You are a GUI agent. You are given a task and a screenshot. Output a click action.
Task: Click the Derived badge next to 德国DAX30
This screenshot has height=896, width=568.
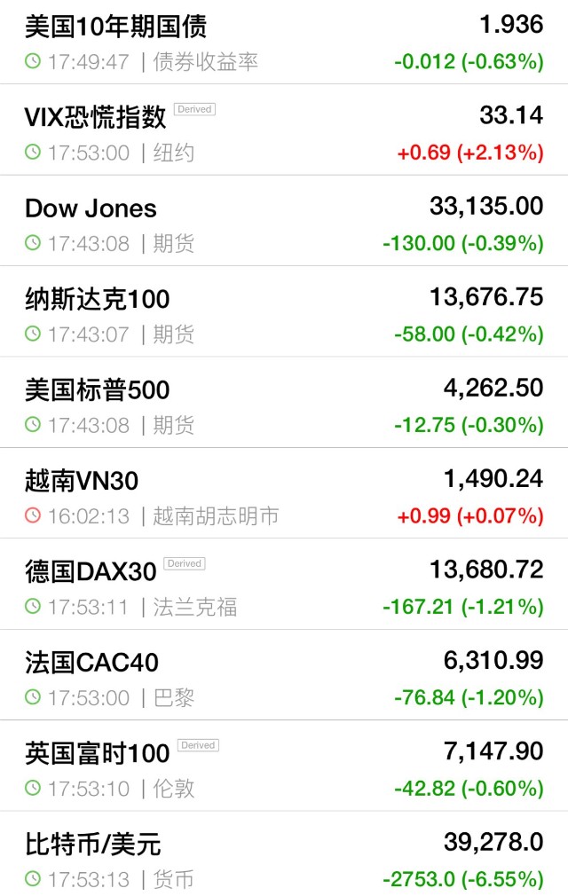tap(185, 564)
